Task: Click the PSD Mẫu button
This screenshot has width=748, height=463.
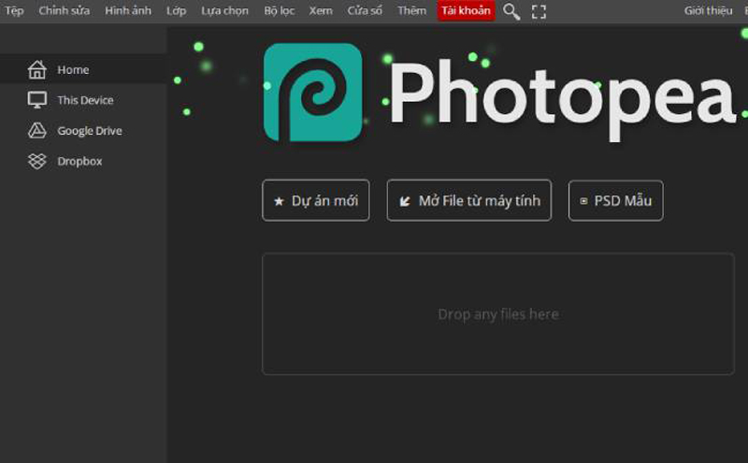Action: pyautogui.click(x=615, y=200)
